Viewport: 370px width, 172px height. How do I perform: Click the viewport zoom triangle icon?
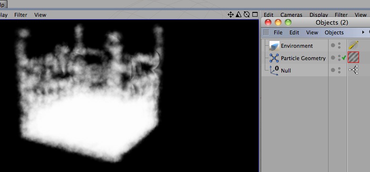[239, 15]
